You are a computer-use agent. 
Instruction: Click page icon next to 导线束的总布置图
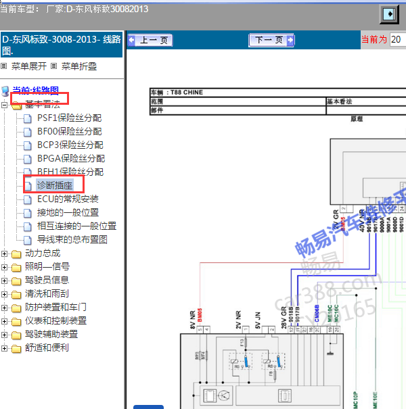tap(28, 241)
